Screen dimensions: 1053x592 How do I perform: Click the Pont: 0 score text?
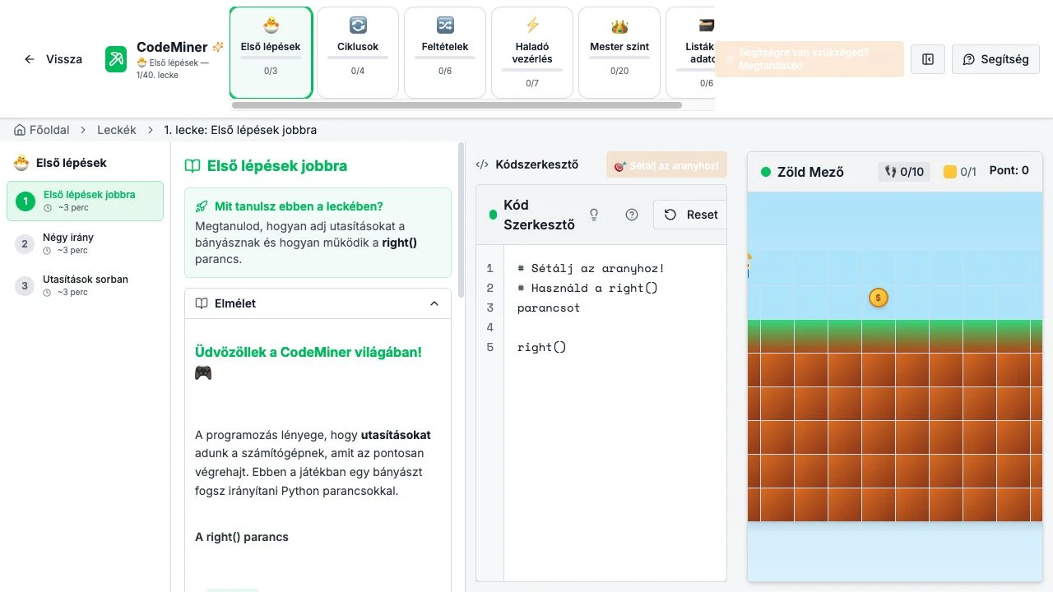(1009, 171)
